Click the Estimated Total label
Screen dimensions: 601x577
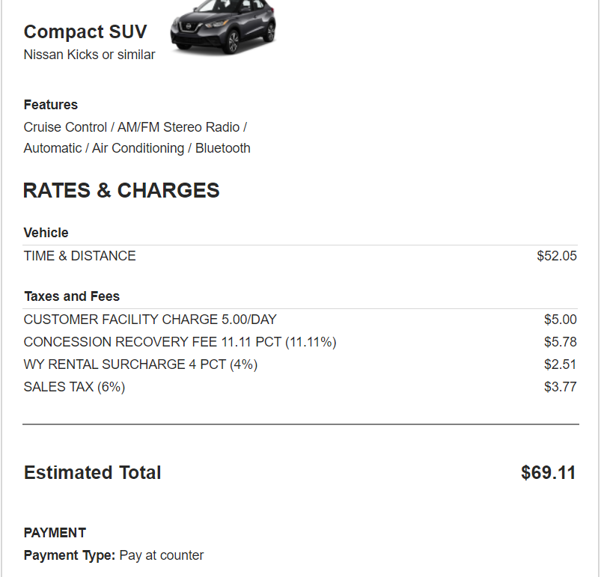[92, 472]
